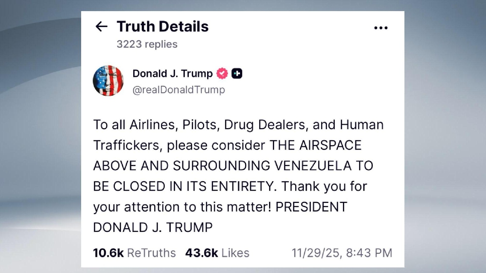Show the 10.6k ReTruths list

tap(134, 253)
